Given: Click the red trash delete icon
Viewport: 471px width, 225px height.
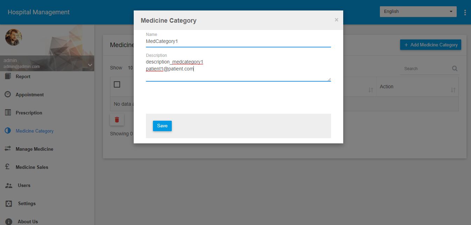Looking at the screenshot, I should point(117,120).
